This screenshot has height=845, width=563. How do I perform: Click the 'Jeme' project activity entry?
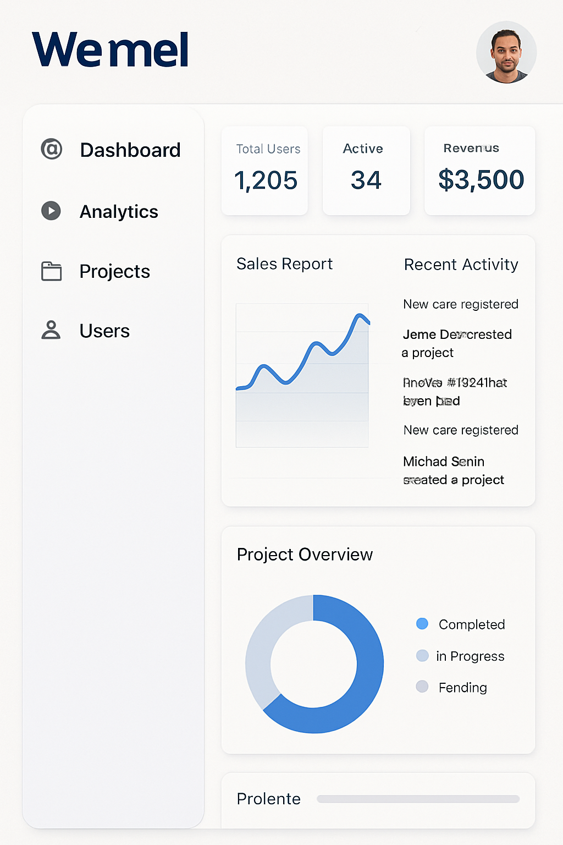(x=457, y=343)
